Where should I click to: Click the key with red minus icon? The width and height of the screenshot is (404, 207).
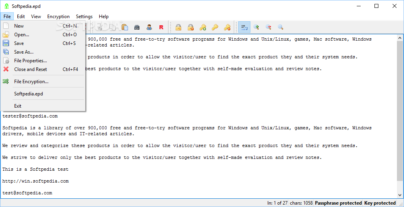pos(227,27)
